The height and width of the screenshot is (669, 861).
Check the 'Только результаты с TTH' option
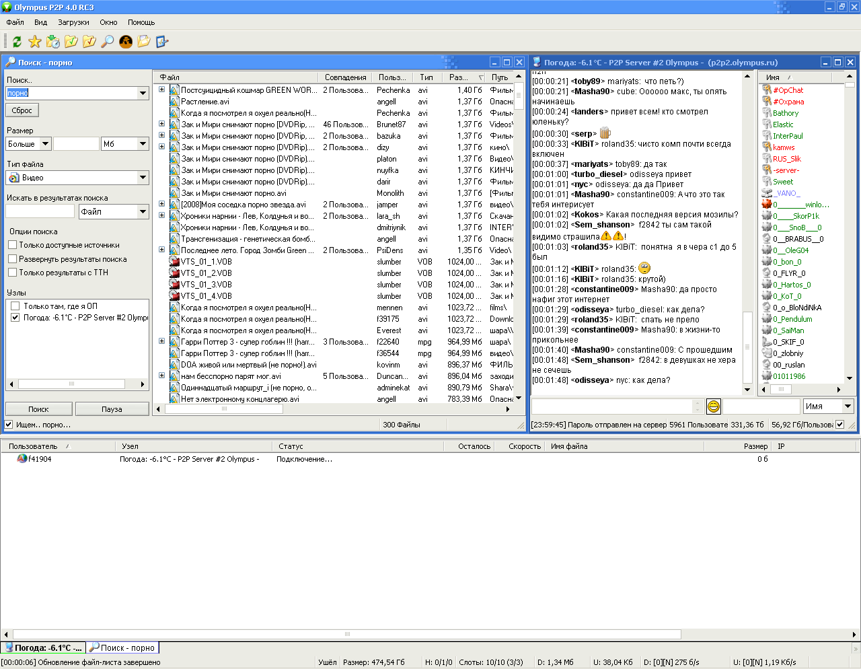point(12,273)
